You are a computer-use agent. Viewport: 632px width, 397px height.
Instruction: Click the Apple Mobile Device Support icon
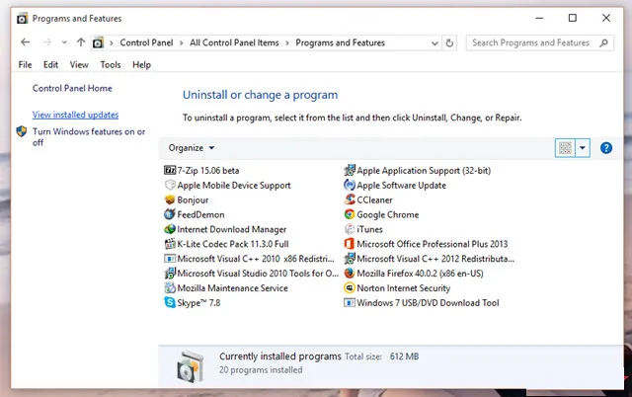170,185
